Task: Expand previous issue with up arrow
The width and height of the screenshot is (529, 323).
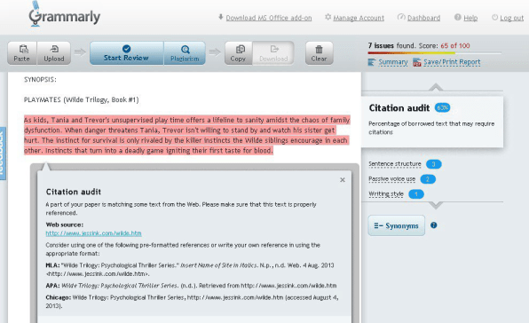Action: (x=436, y=87)
